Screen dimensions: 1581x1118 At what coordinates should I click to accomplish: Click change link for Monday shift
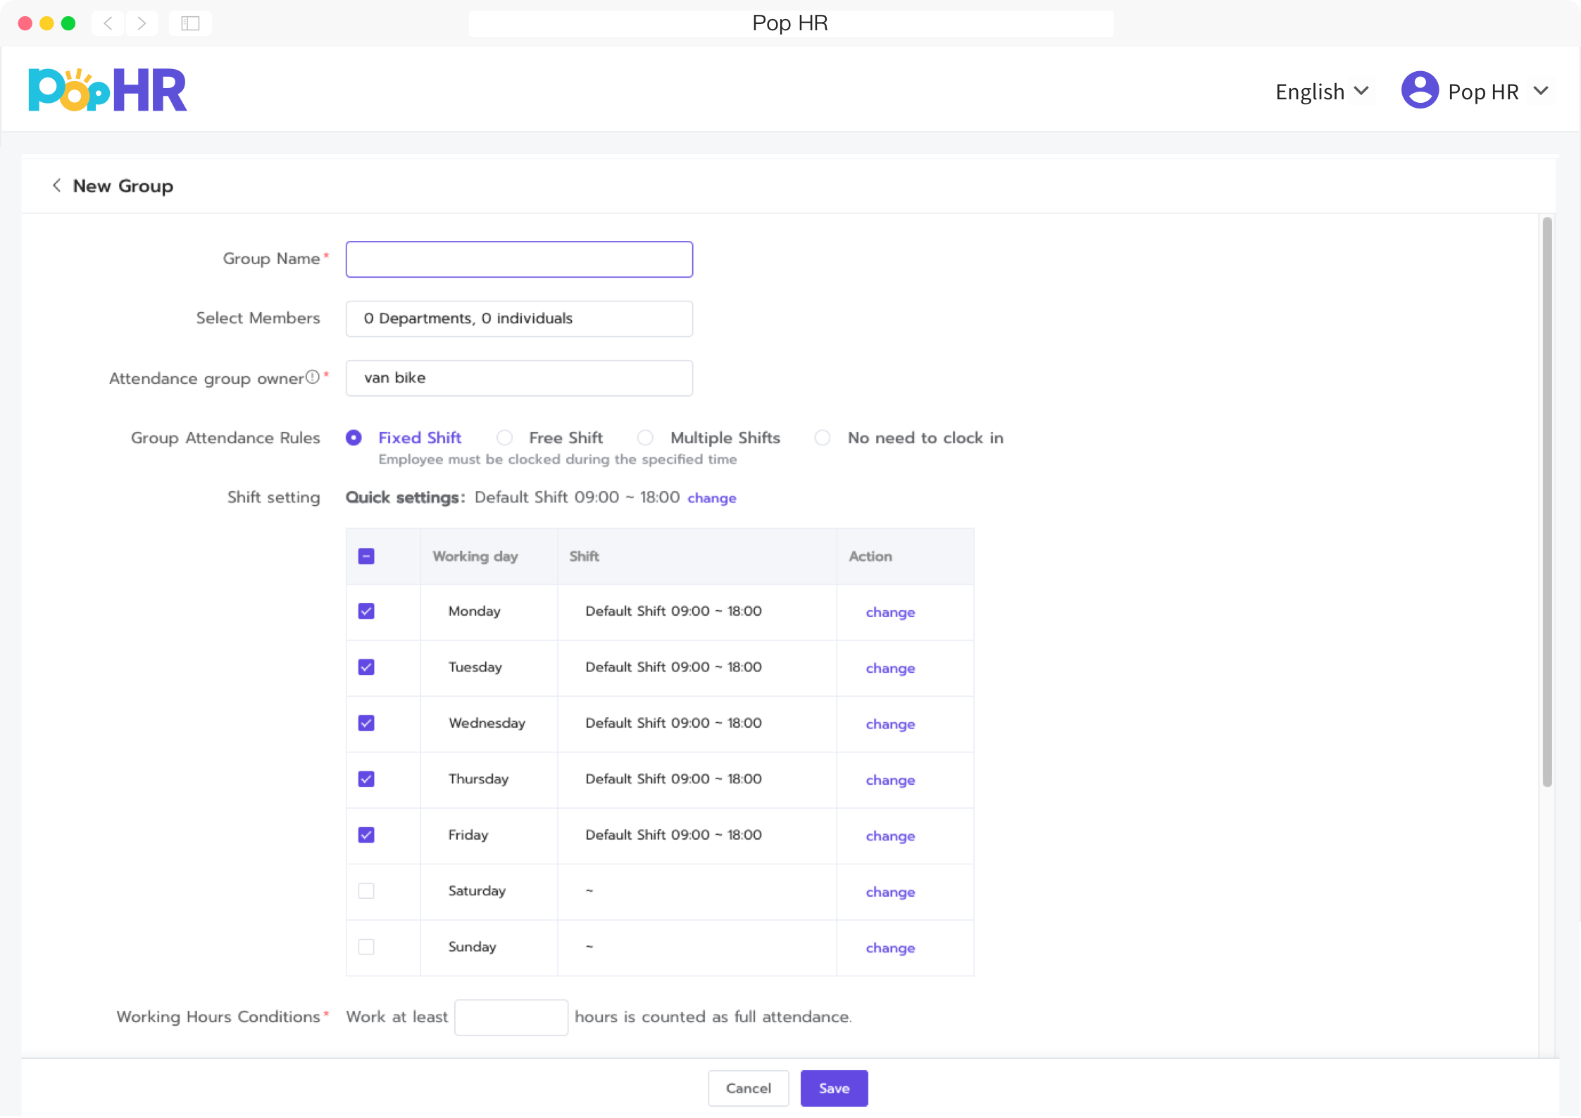coord(890,612)
